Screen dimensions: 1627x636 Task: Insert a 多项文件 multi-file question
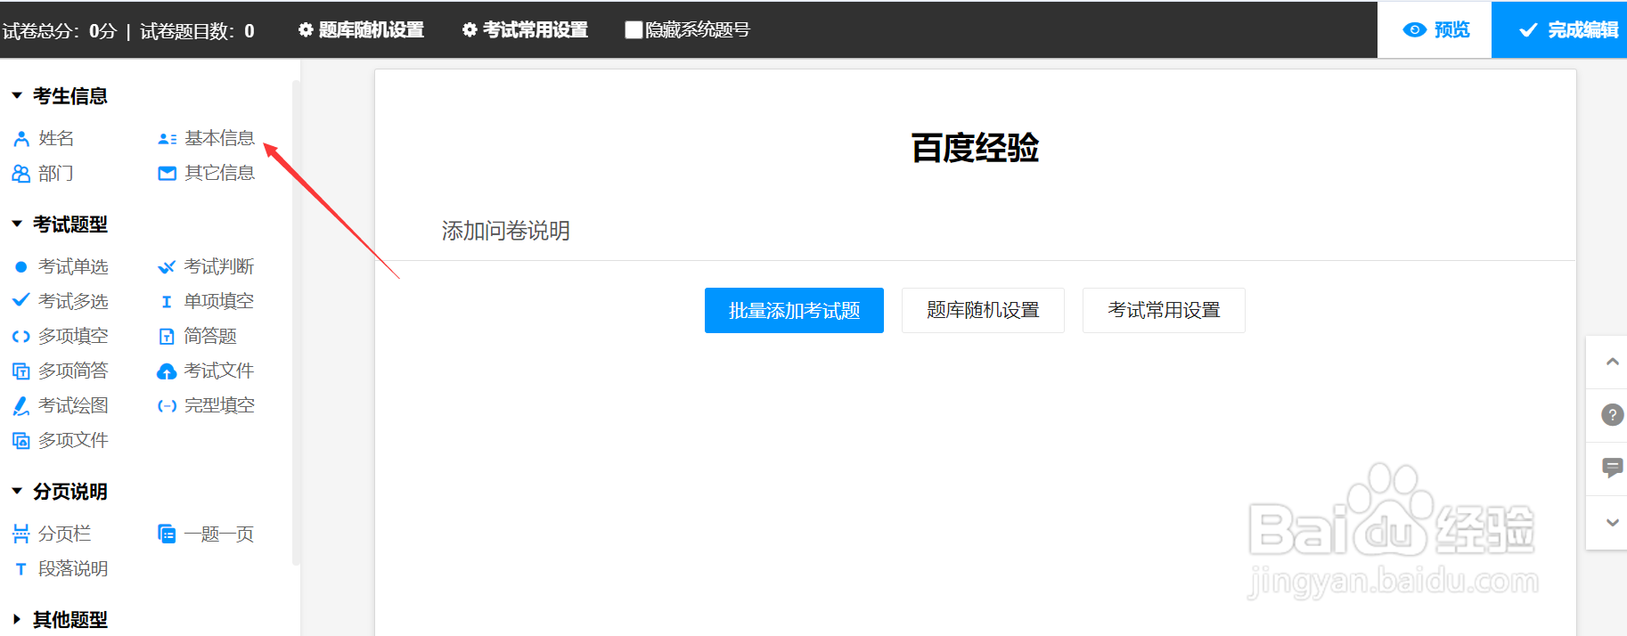tap(61, 440)
